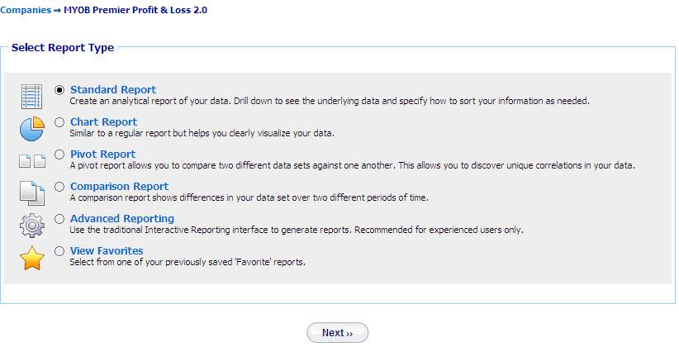Pick the Comparison Report radio button
Viewport: 679px width, 347px height.
[59, 187]
